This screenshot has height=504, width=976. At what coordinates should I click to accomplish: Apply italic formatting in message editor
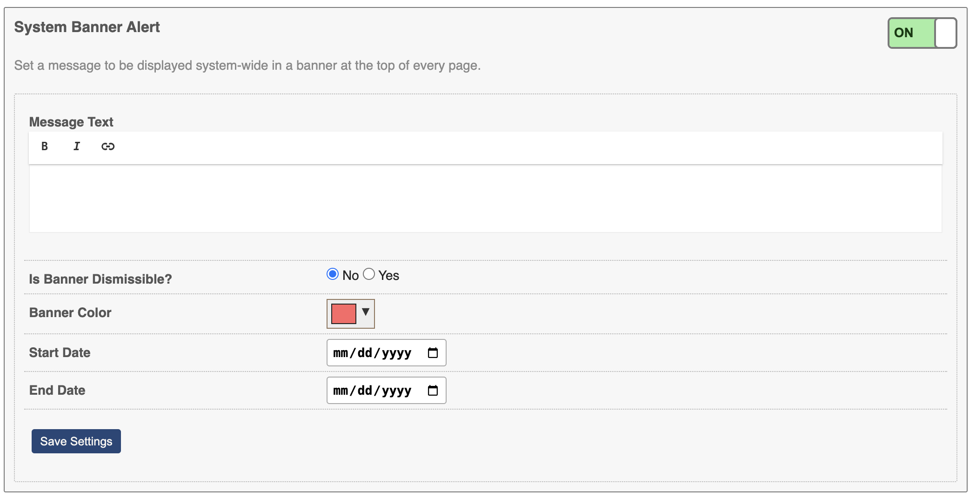(x=77, y=146)
